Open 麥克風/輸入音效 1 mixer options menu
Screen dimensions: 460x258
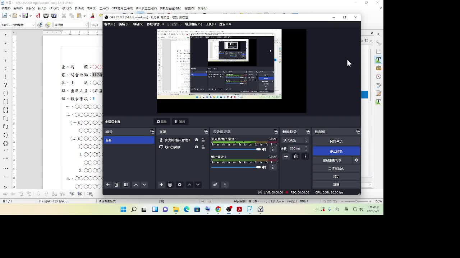273,149
